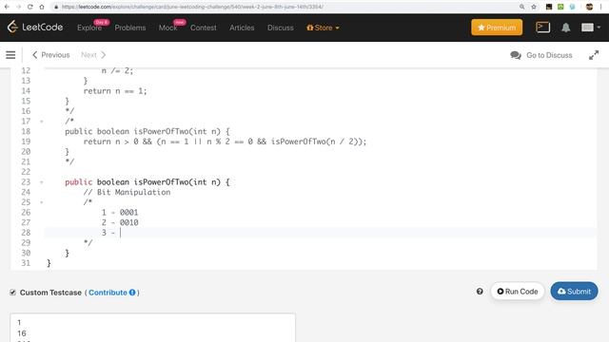This screenshot has height=342, width=609.
Task: Toggle fullscreen expand icon
Action: coord(594,55)
